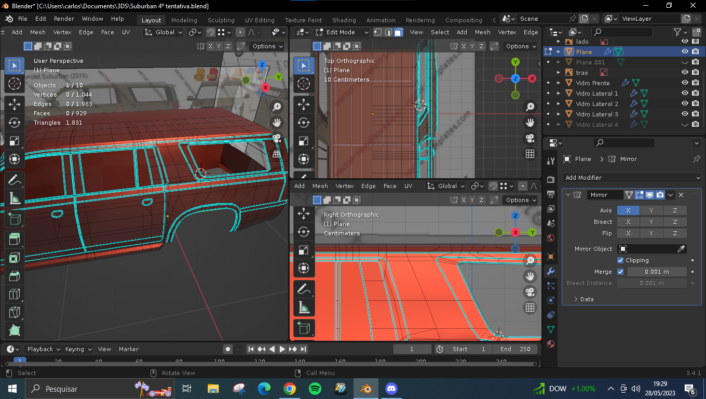Open Spotify from the taskbar
Viewport: 706px width, 399px height.
315,389
